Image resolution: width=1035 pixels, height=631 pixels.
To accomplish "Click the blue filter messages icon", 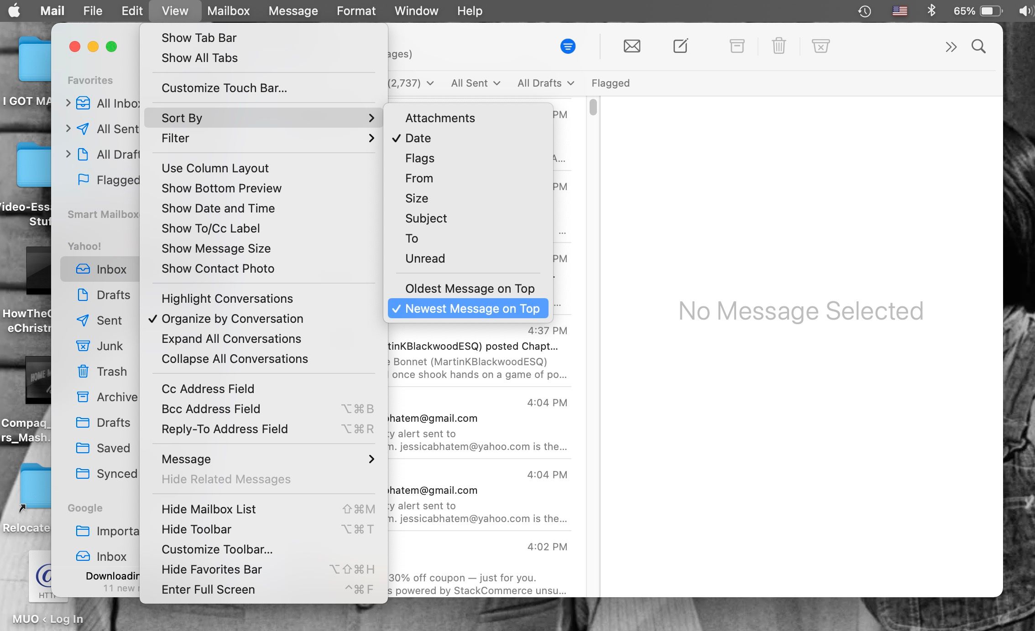I will [x=568, y=47].
